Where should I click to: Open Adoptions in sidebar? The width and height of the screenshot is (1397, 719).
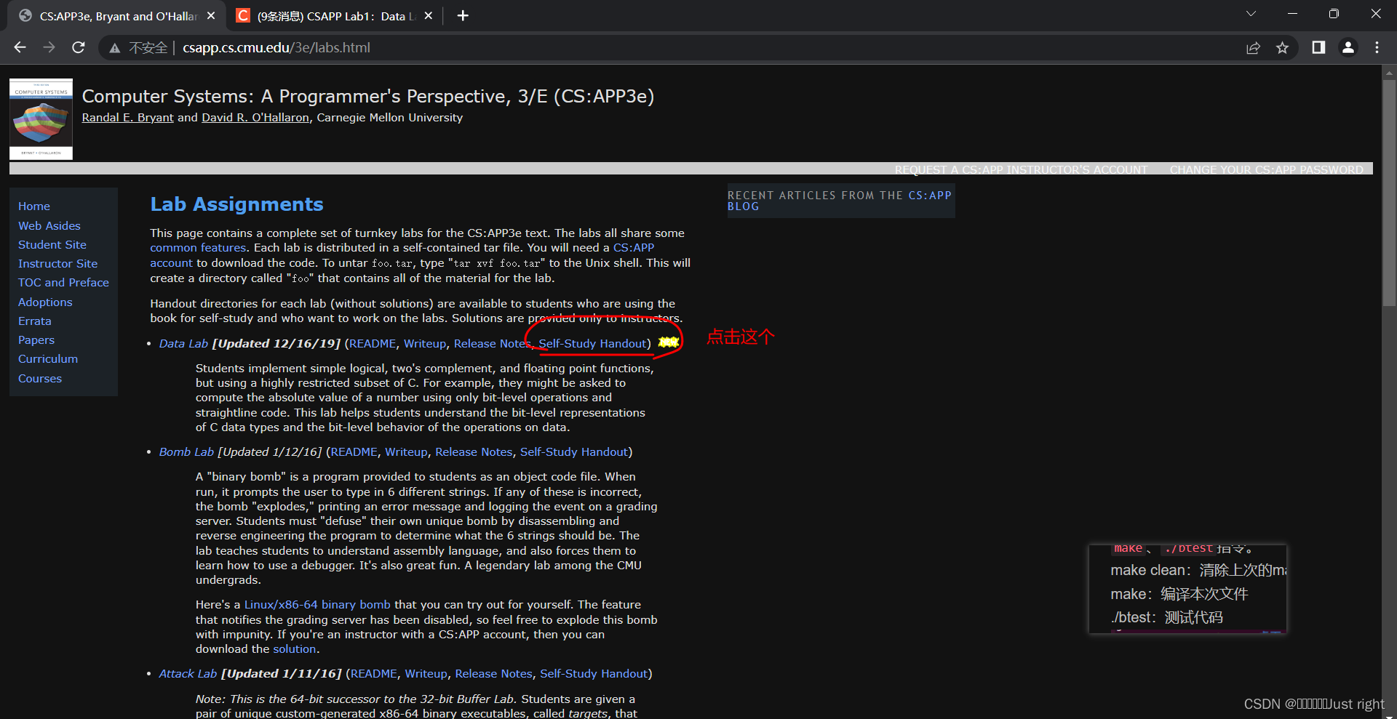tap(45, 302)
